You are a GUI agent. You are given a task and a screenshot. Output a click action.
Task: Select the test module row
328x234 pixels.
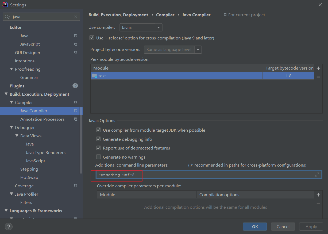pos(202,76)
